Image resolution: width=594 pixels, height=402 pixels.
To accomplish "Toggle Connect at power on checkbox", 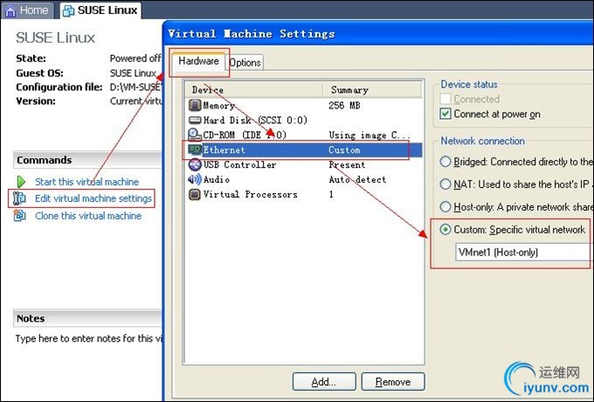I will (x=445, y=114).
